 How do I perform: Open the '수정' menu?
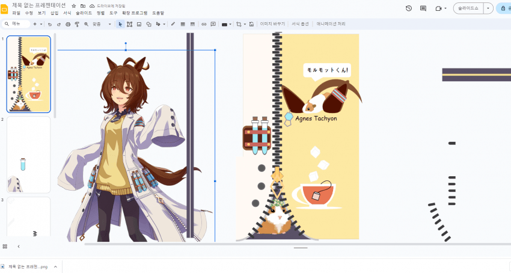click(x=29, y=13)
